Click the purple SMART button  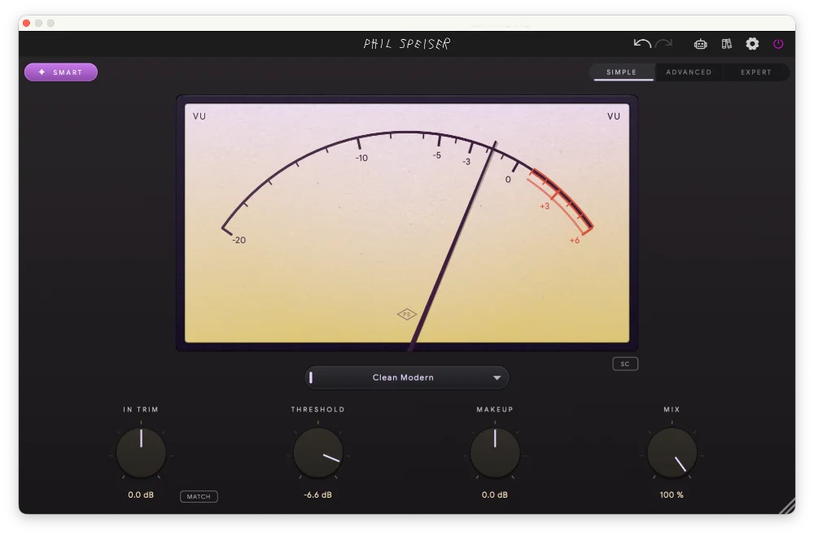pyautogui.click(x=61, y=72)
